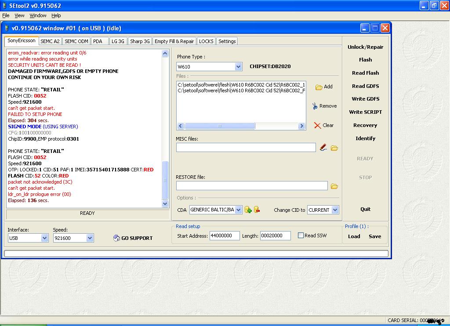
Task: Click the Length field
Action: [275, 235]
